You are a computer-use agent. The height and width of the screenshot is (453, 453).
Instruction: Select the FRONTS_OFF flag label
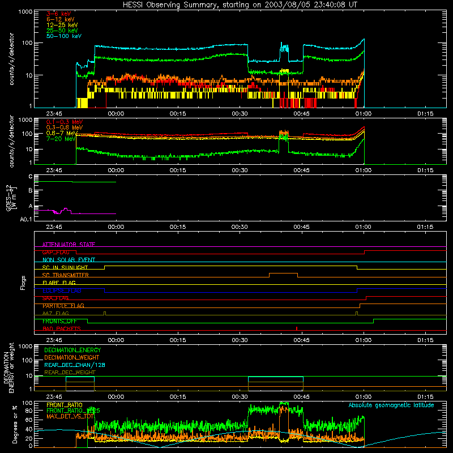pos(59,321)
